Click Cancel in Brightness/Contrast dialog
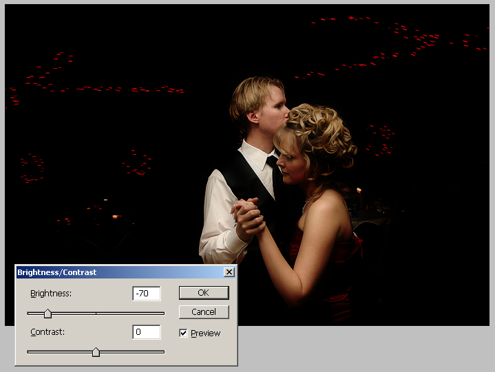This screenshot has height=372, width=495. pos(204,311)
